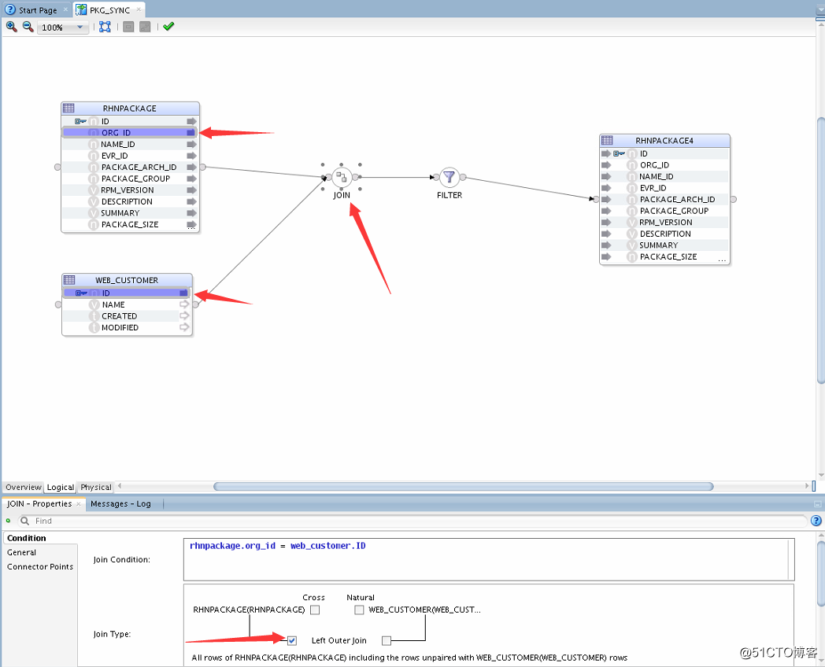Screen dimensions: 825x667
Task: Click the green validate checkmark icon
Action: tap(168, 26)
